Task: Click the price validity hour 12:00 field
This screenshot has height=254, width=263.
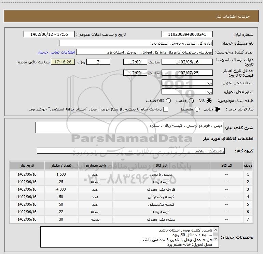Action: coord(135,73)
